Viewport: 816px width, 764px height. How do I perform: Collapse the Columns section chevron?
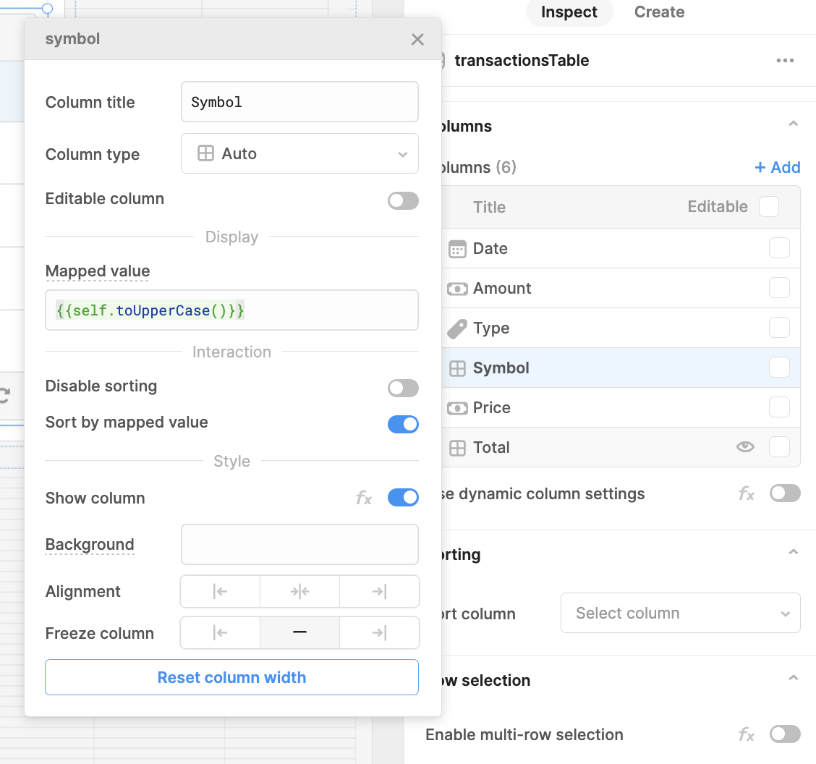(793, 124)
